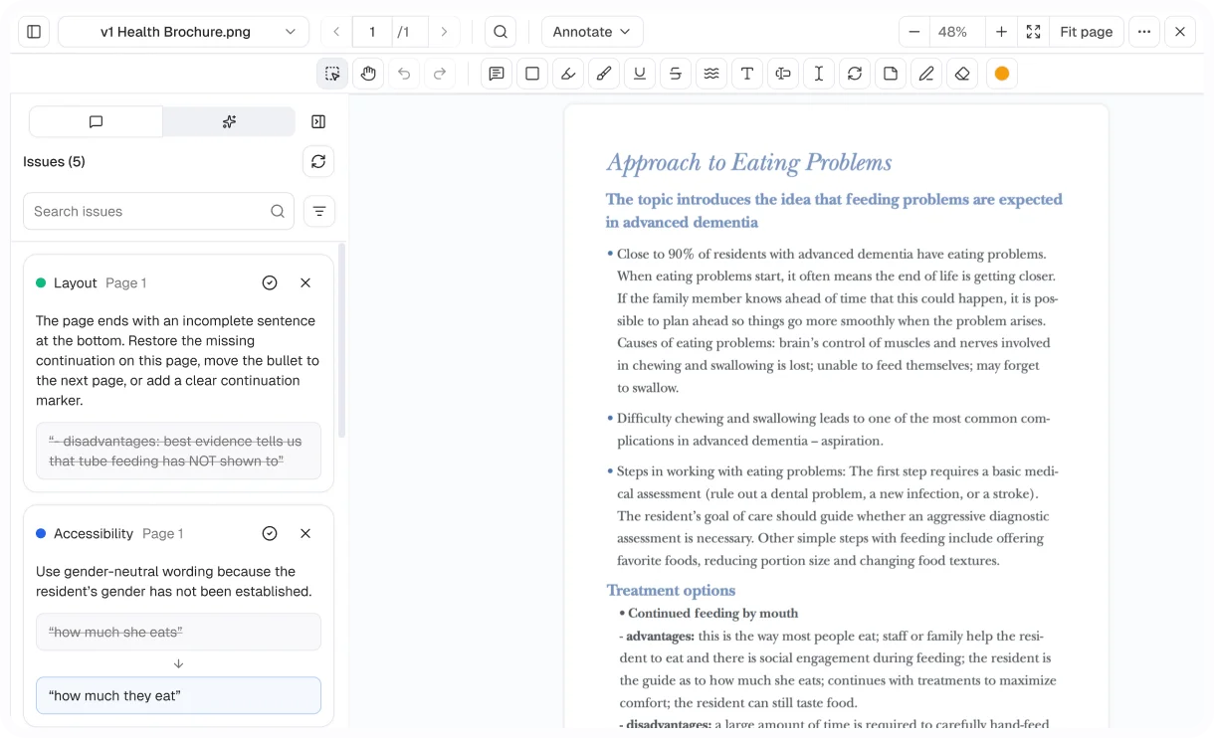Click the Fit page button

1087,32
